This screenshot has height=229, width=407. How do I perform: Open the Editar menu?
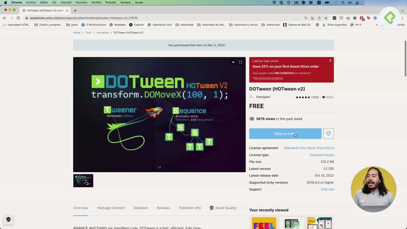[44, 2]
